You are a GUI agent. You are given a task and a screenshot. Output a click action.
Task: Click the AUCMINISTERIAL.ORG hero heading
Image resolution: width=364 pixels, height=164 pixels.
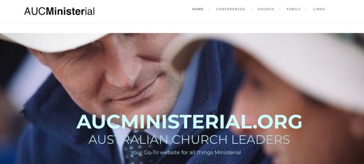coord(189,121)
